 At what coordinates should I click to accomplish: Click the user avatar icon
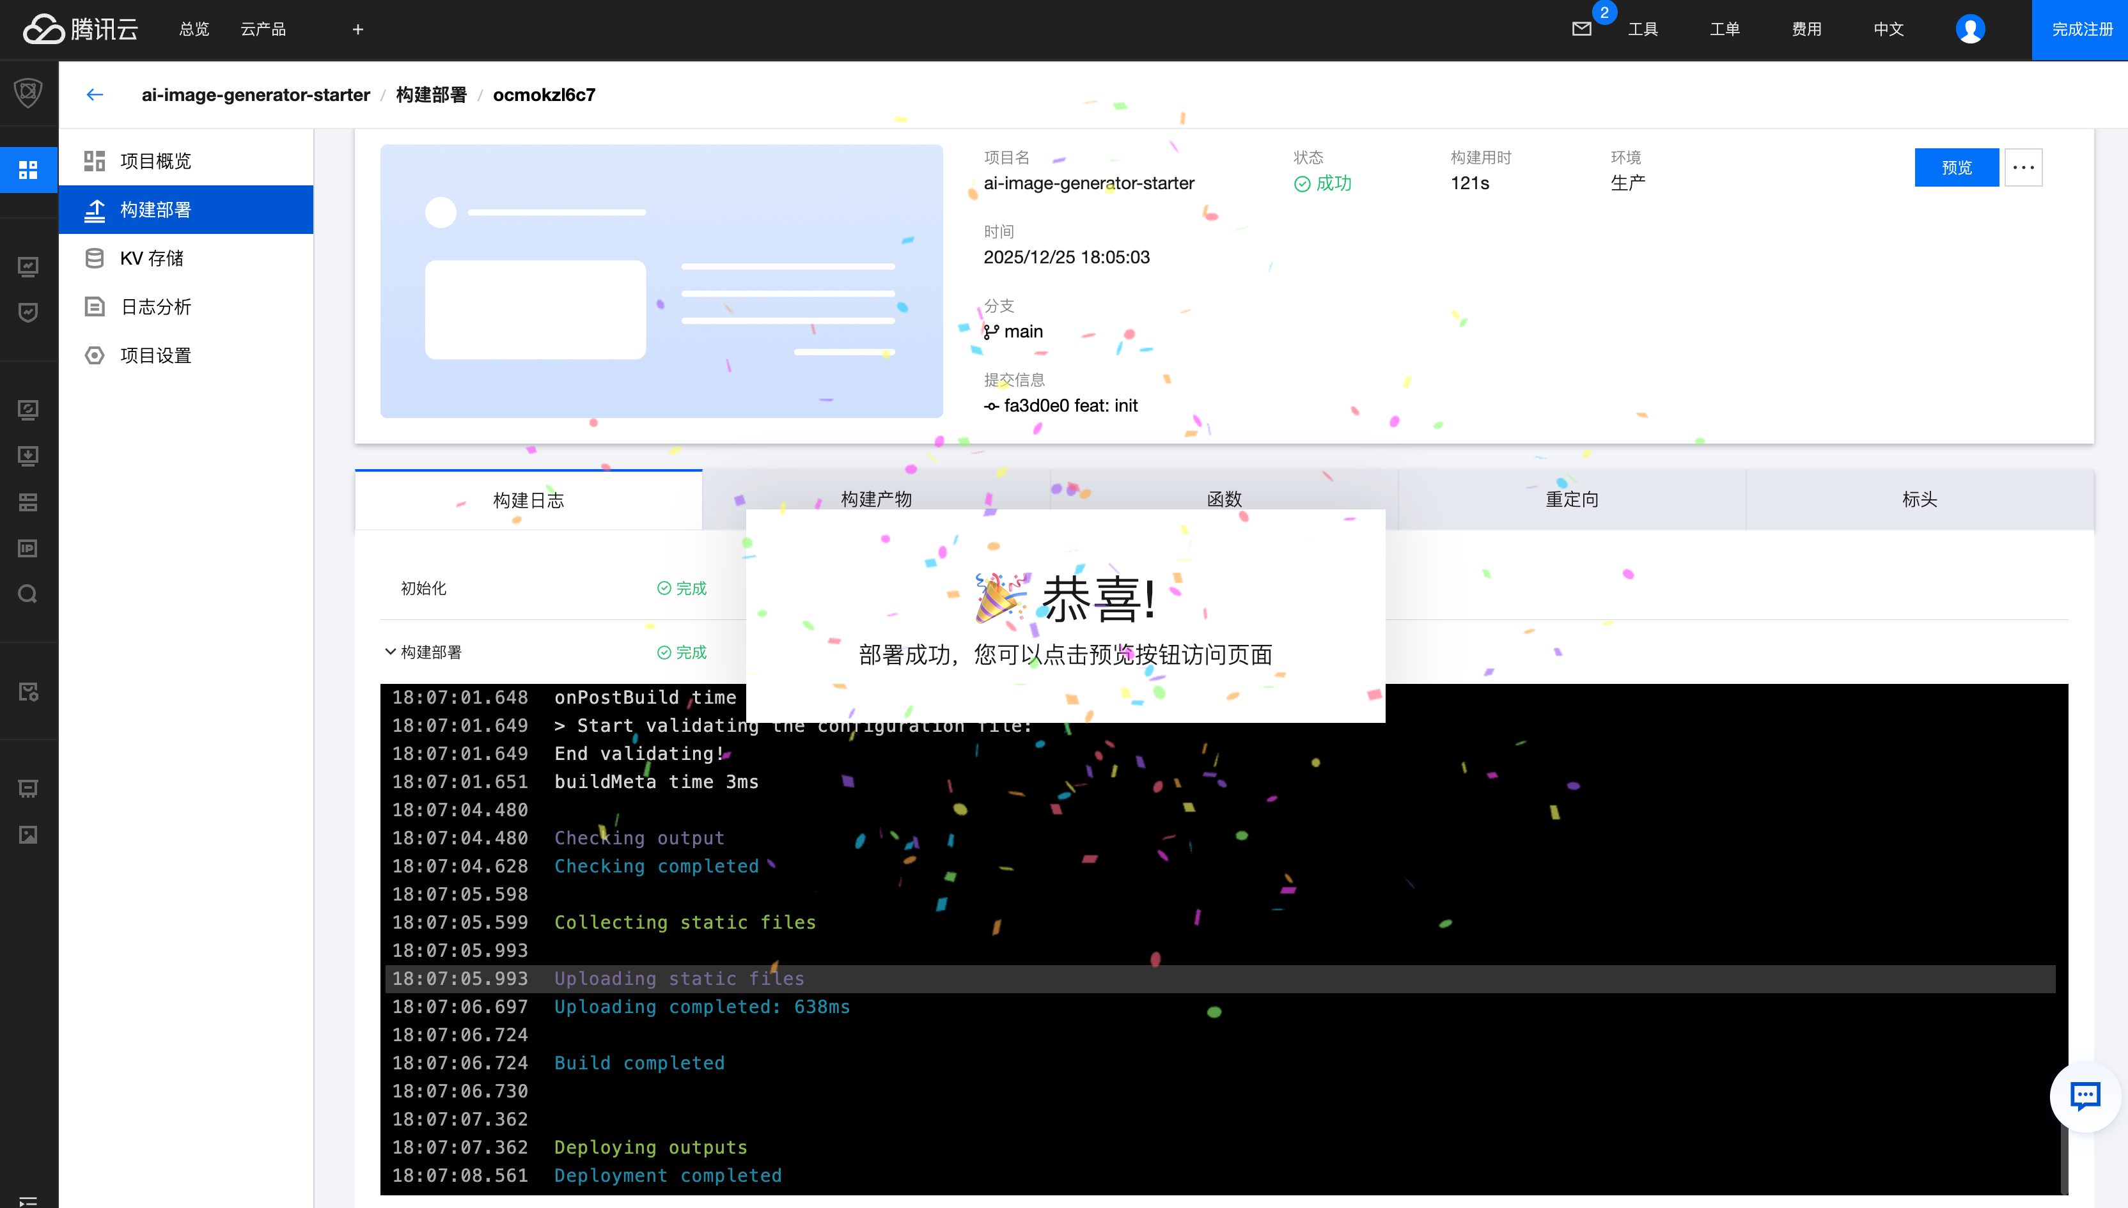click(1969, 29)
